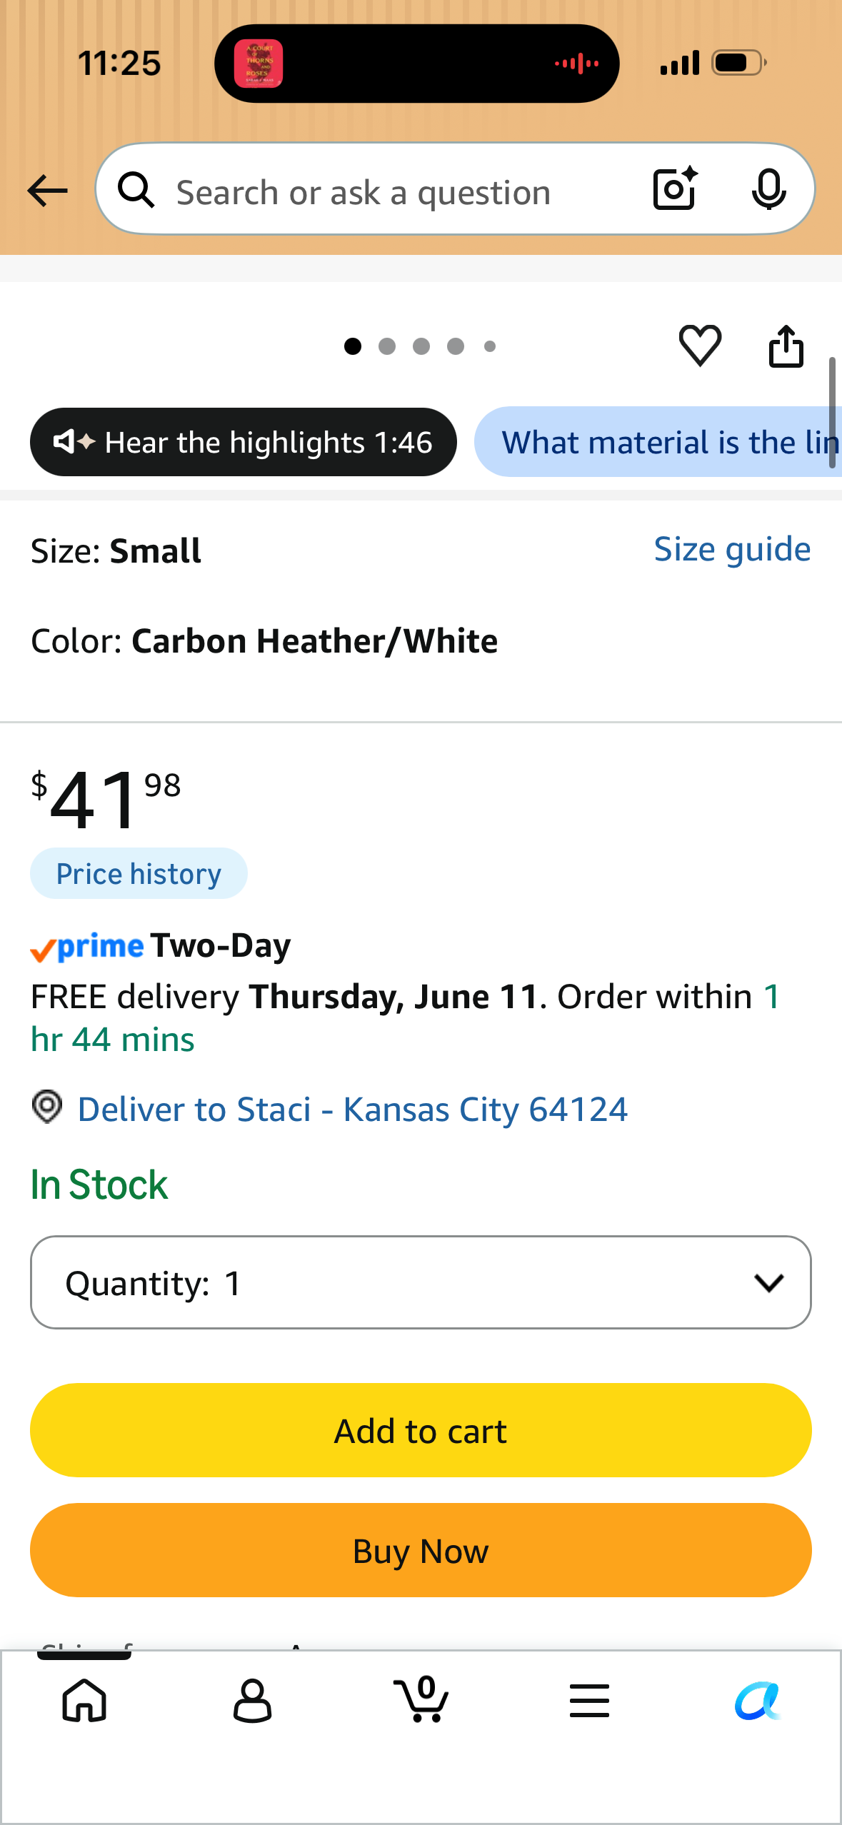Open the shopping cart icon

[x=421, y=1699]
